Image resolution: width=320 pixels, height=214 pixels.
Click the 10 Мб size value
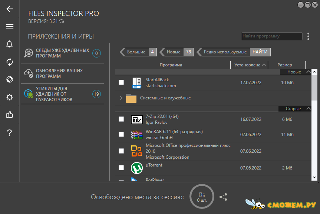coord(287,83)
